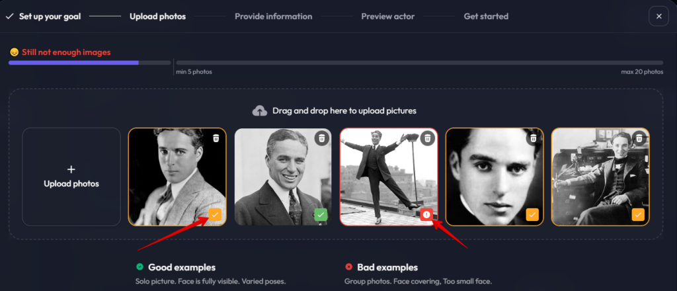Toggle the green checkmark on smiling man photo
The height and width of the screenshot is (291, 677).
(x=321, y=214)
